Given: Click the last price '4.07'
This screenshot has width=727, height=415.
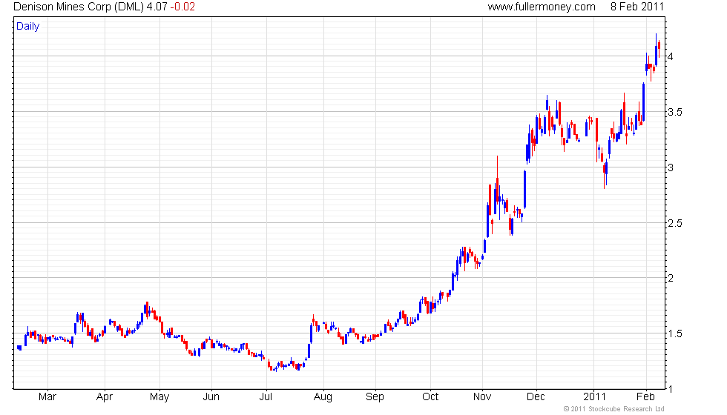Looking at the screenshot, I should click(x=157, y=7).
